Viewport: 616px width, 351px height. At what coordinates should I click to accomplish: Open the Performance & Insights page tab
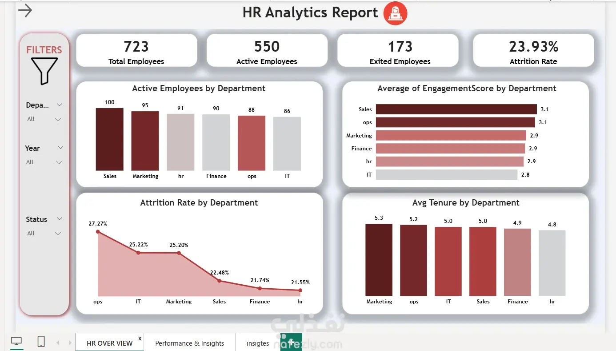(x=189, y=343)
